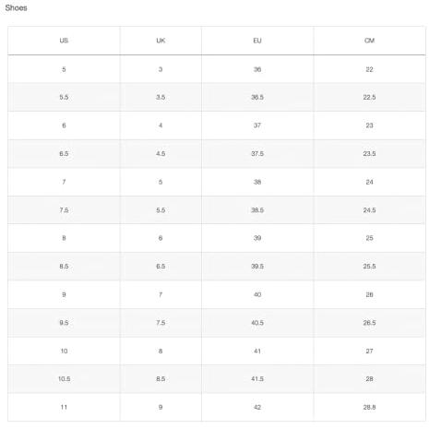
Task: Select the CM column header
Action: coord(369,41)
